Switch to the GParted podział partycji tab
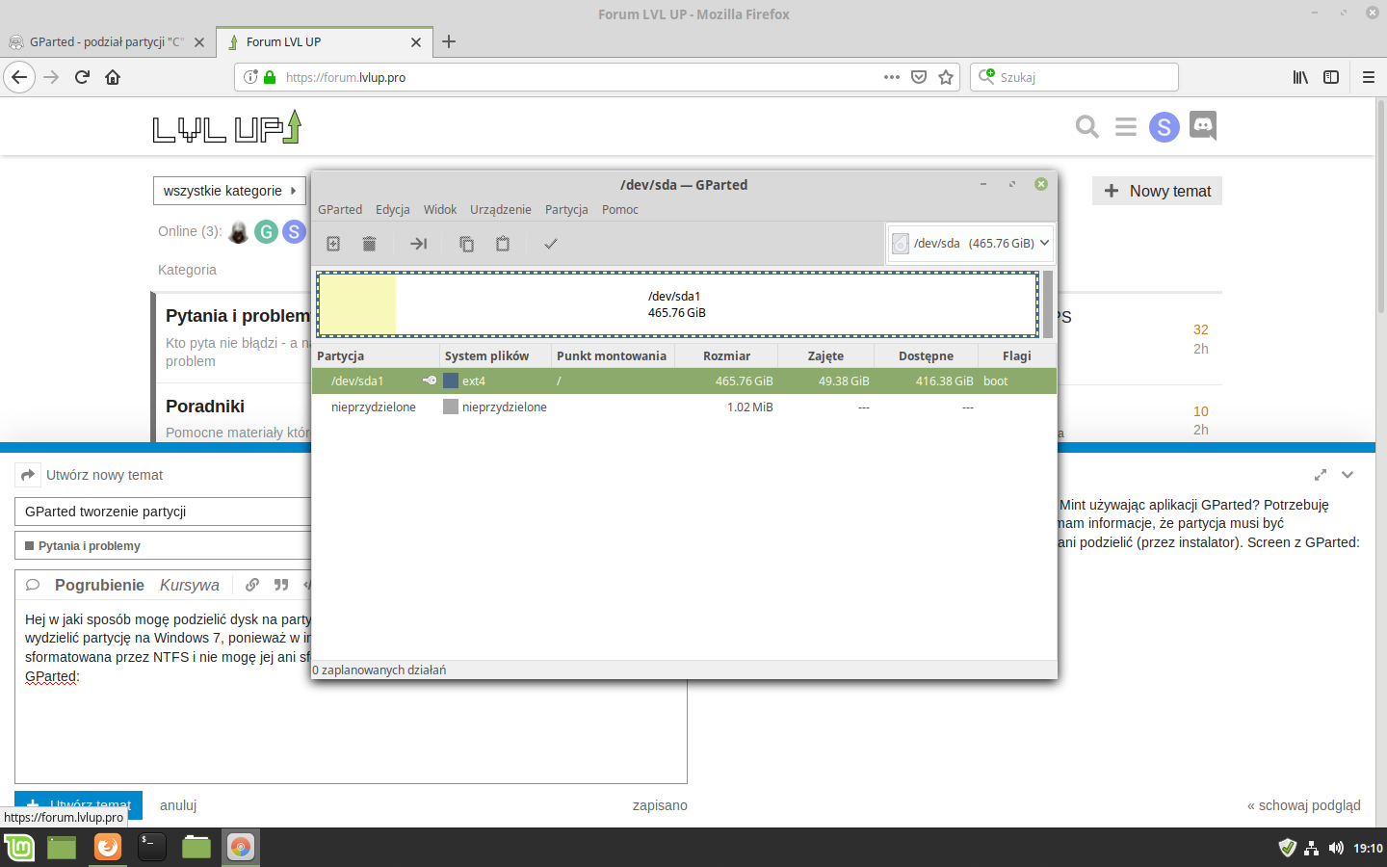Image resolution: width=1387 pixels, height=867 pixels. 106,42
